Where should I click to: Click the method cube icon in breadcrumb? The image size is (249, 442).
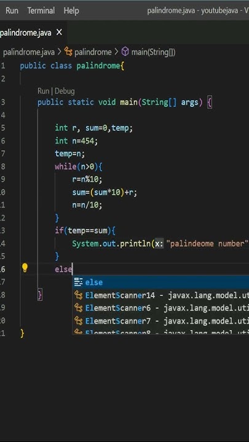click(125, 52)
